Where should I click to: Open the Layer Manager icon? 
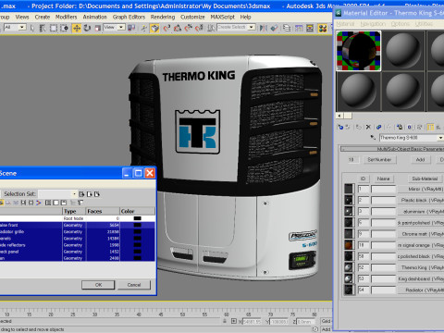tap(287, 29)
